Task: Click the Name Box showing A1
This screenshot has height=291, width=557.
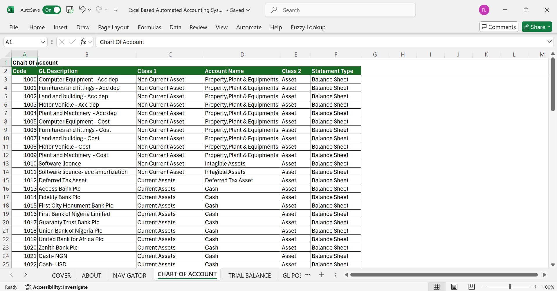Action: [22, 42]
